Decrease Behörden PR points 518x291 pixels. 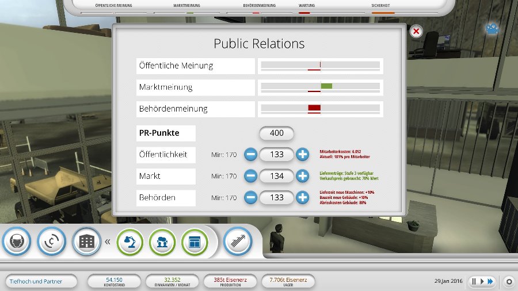[x=250, y=197]
